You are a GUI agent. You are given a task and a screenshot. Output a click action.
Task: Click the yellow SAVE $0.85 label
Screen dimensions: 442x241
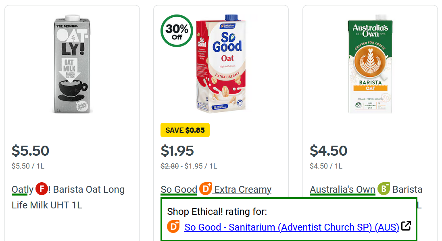click(185, 130)
